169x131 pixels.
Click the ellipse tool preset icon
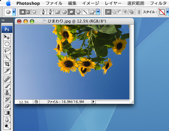point(8,12)
